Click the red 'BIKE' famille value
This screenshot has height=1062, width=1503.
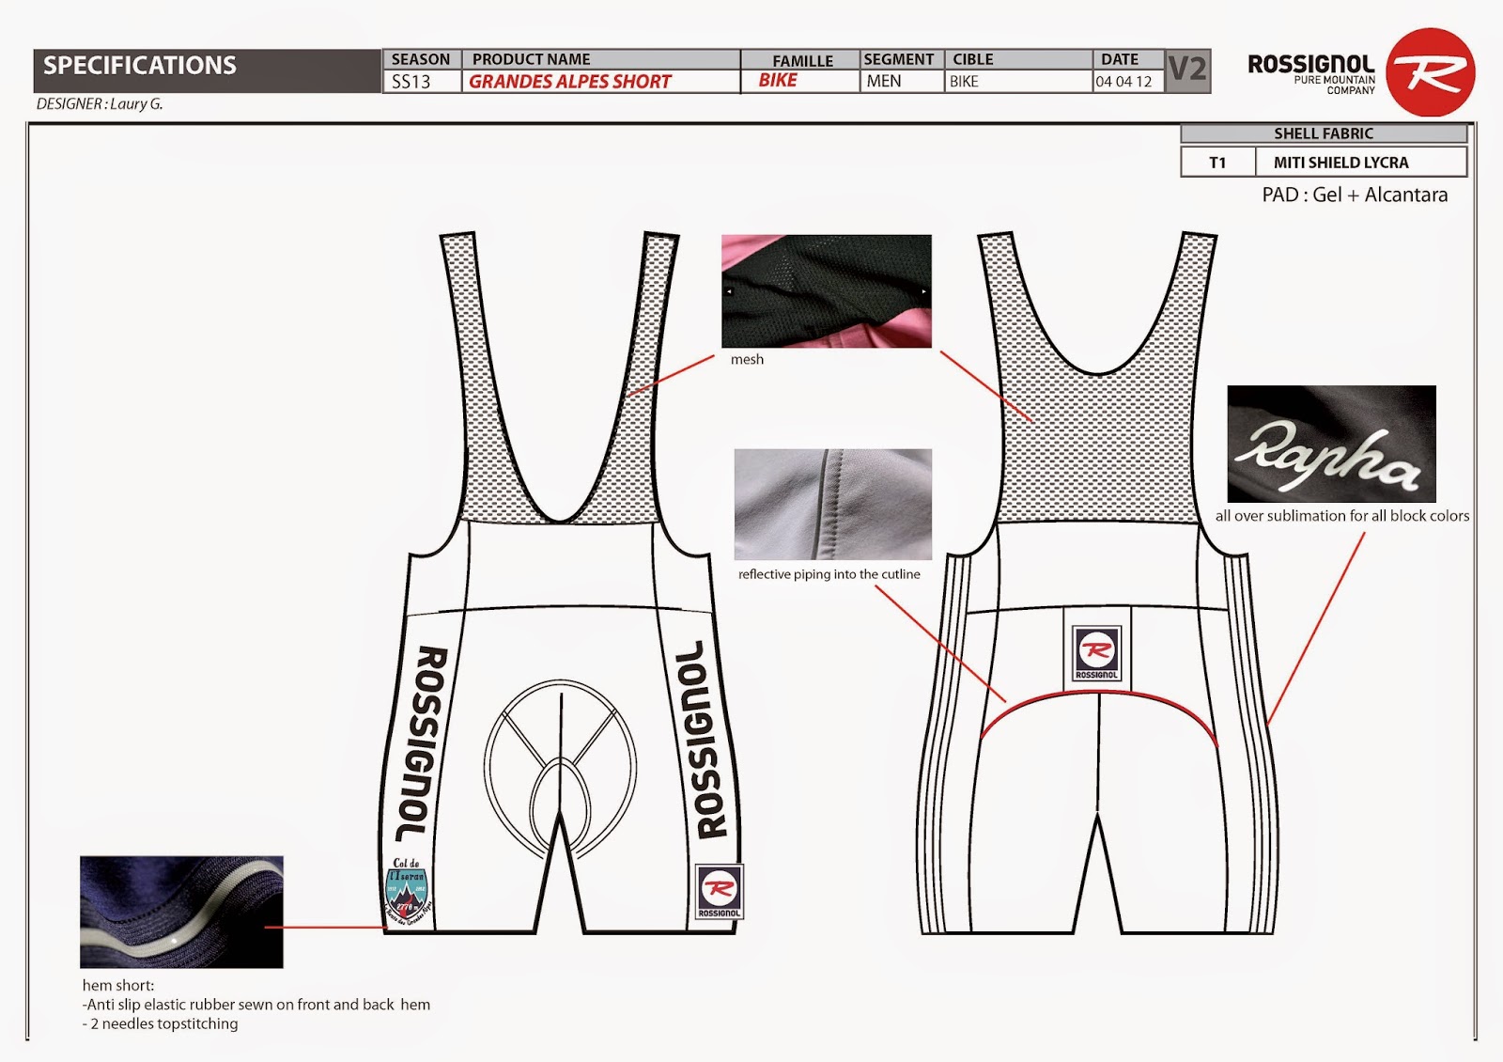[x=778, y=81]
